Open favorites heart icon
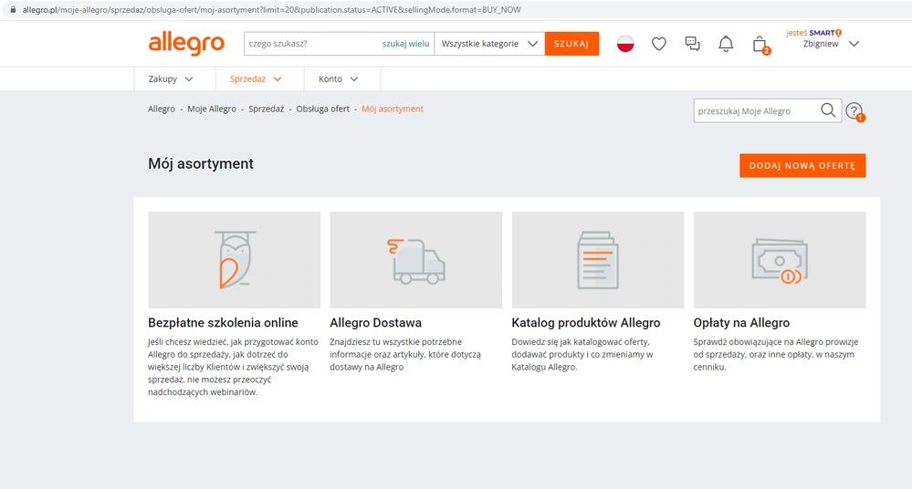The width and height of the screenshot is (912, 489). 658,44
